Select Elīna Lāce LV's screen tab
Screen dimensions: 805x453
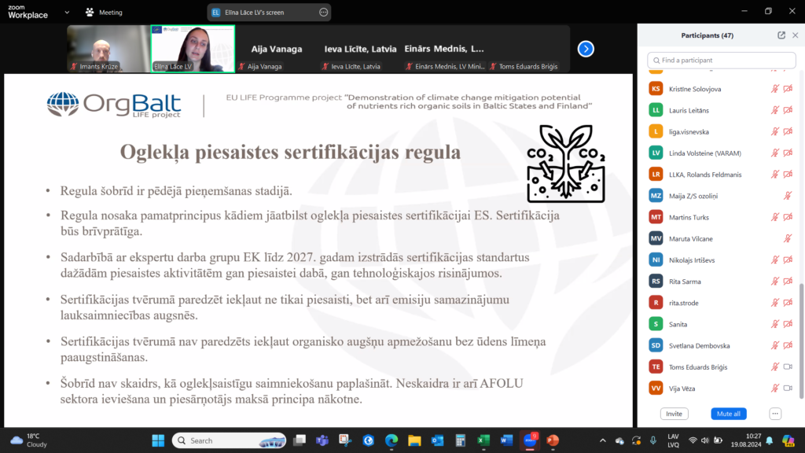point(269,13)
